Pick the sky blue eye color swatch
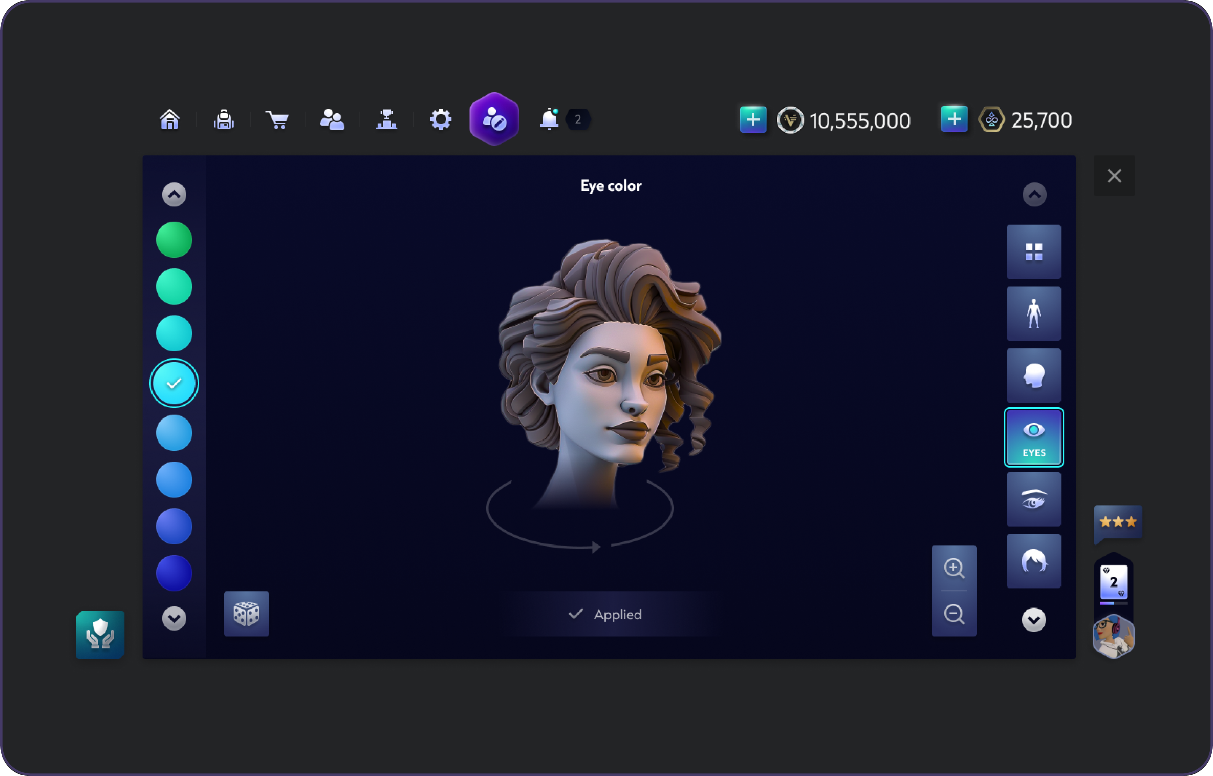 pos(174,433)
